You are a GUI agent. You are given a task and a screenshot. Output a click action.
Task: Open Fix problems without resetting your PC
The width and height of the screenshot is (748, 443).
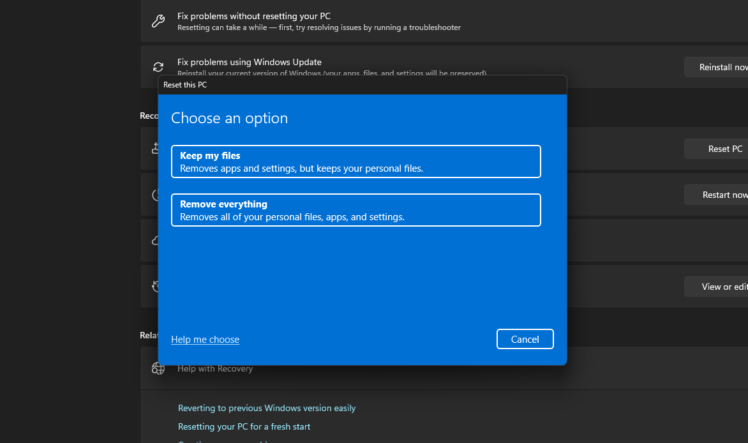click(x=444, y=21)
